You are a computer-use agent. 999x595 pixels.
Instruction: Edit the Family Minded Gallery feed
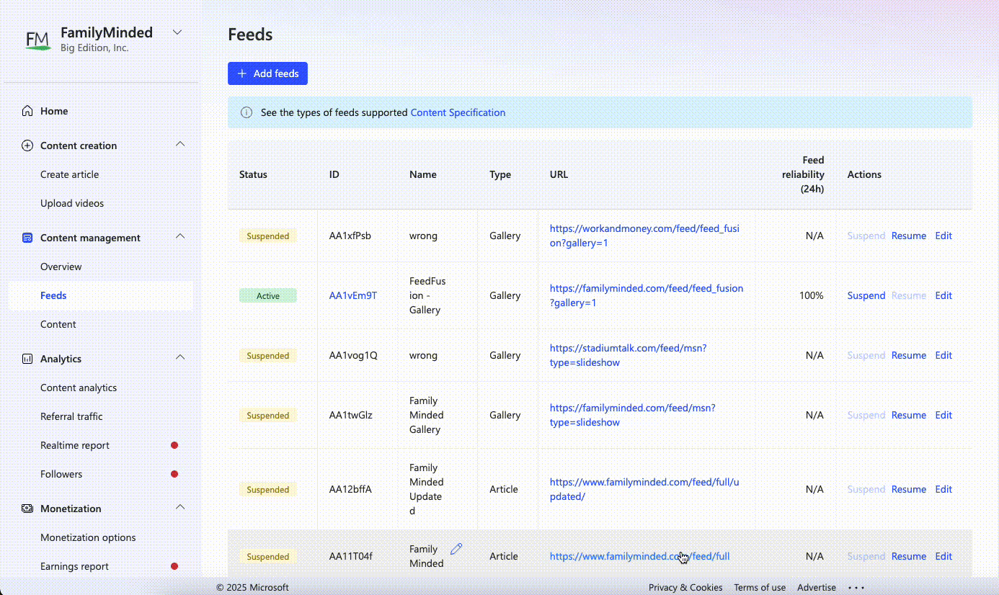tap(943, 415)
